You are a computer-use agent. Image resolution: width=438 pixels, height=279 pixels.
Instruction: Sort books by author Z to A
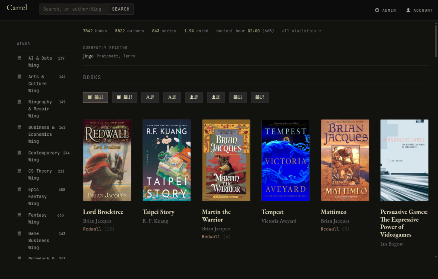pyautogui.click(x=216, y=97)
